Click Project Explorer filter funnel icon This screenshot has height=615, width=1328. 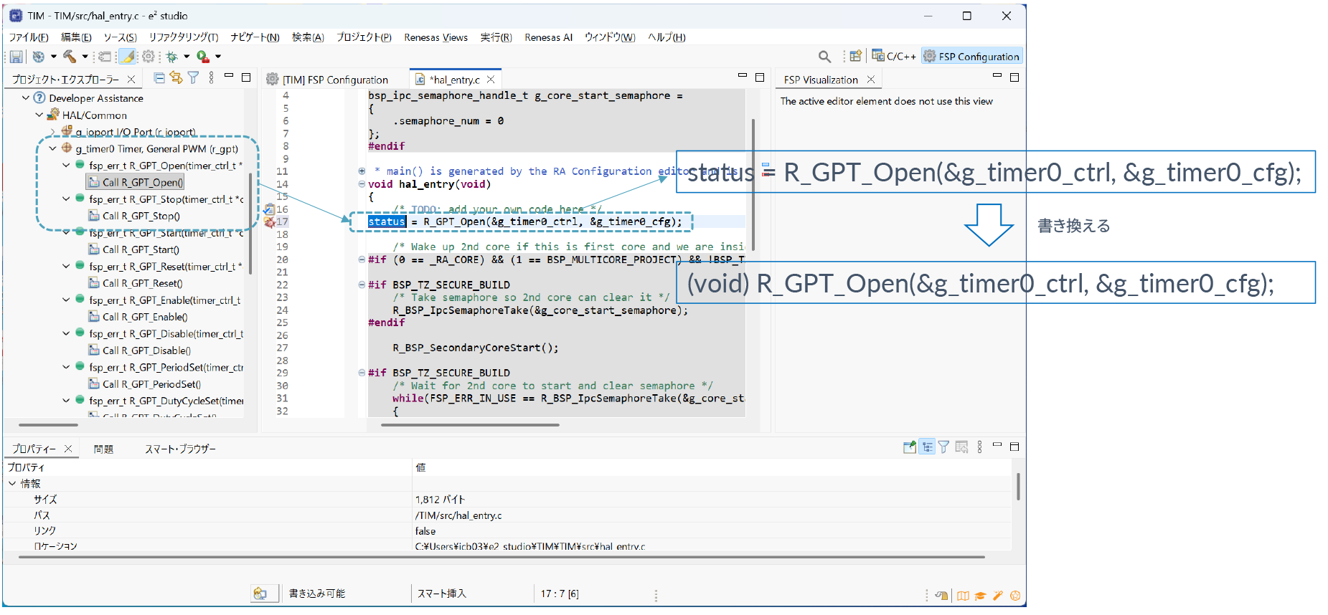(x=193, y=78)
